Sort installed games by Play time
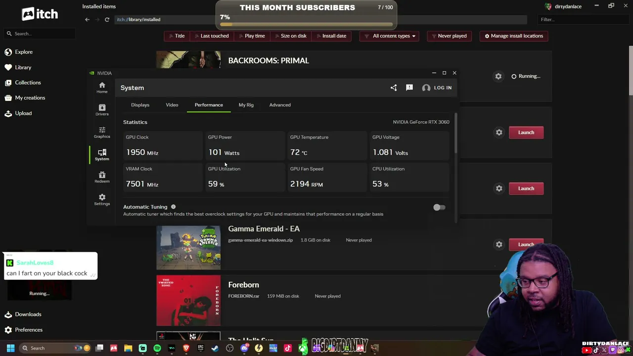This screenshot has height=356, width=633. pos(252,36)
